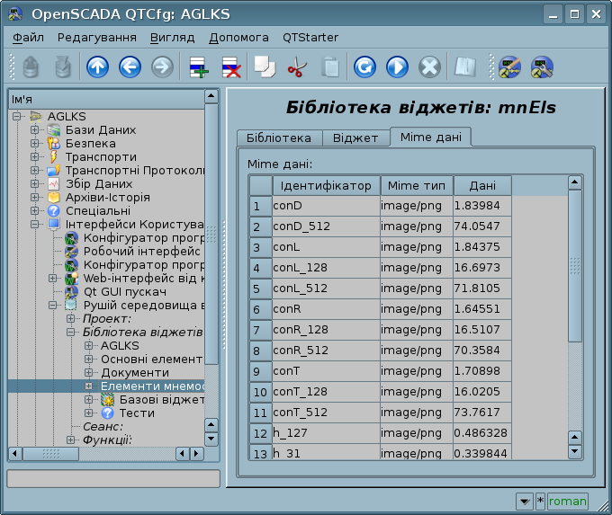Open the Редагування menu
This screenshot has height=515, width=612.
pyautogui.click(x=97, y=38)
